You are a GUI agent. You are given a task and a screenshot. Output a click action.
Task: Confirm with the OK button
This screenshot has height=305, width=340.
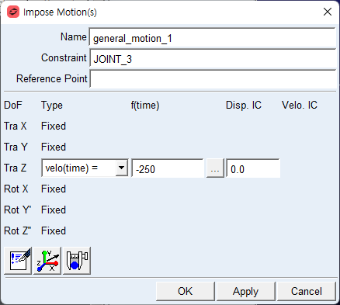tap(186, 292)
